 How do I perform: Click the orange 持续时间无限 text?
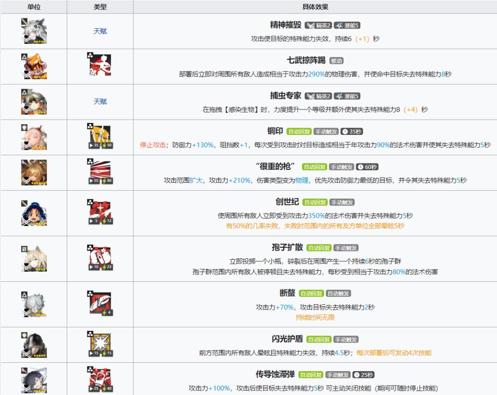[315, 317]
